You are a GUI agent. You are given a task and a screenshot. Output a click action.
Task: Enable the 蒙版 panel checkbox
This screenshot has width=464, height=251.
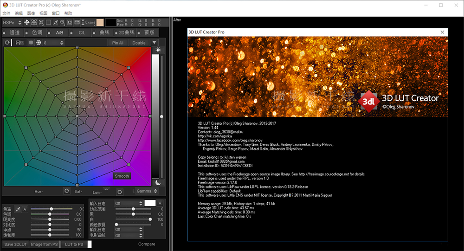click(x=139, y=33)
